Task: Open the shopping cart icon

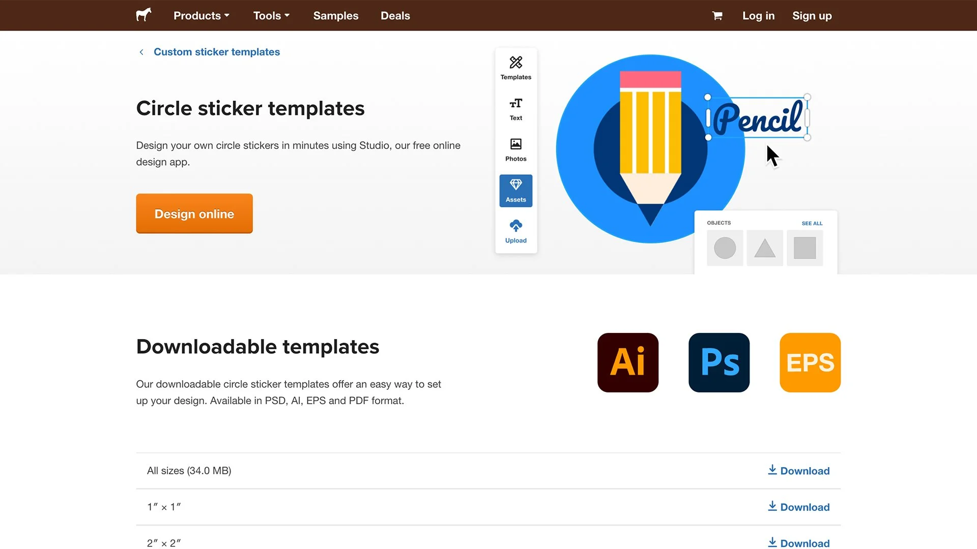Action: (x=717, y=16)
